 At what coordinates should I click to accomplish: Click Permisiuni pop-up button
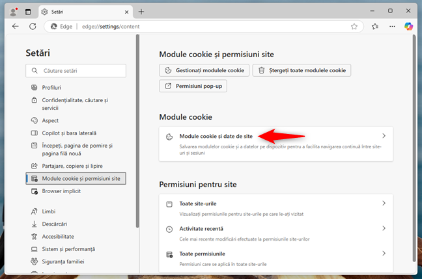(193, 86)
